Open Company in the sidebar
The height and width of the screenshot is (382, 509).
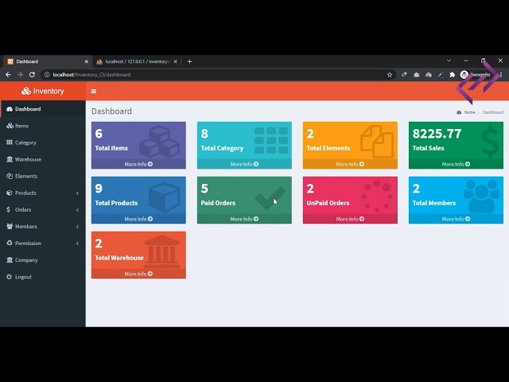click(42, 260)
